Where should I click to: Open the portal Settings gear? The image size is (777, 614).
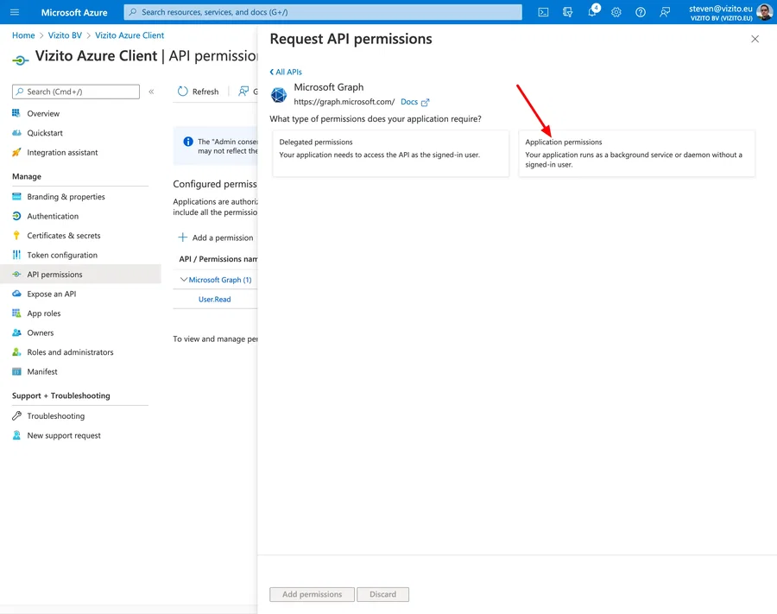(x=616, y=11)
